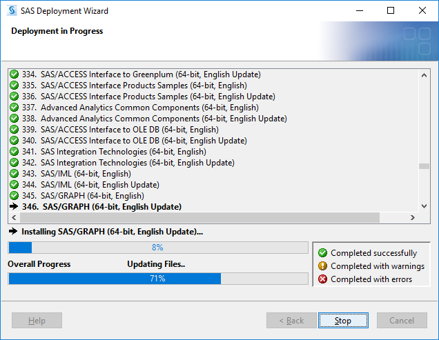Click the Installing SAS/GRAPH status text

tap(113, 232)
